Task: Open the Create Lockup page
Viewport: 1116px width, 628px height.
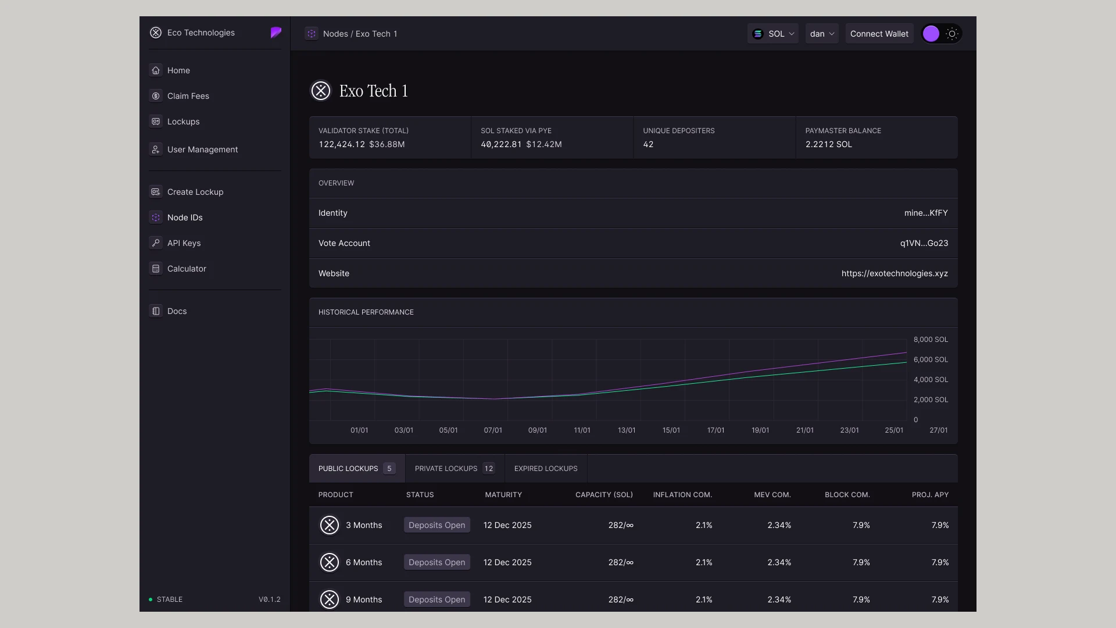Action: coord(215,192)
